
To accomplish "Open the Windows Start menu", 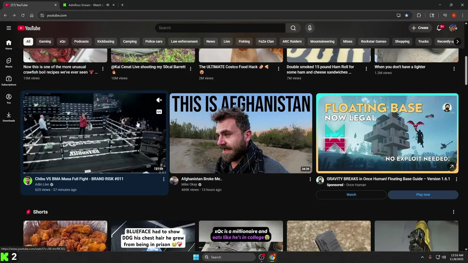I will point(196,257).
